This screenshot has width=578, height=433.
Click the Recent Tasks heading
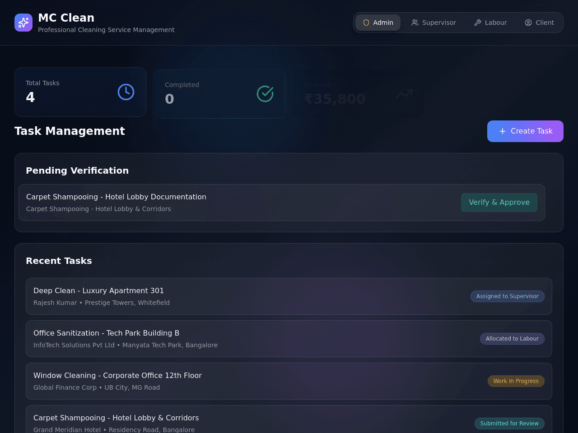point(59,261)
